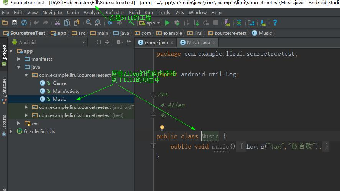Run app with green play button
The width and height of the screenshot is (340, 191).
click(x=167, y=23)
